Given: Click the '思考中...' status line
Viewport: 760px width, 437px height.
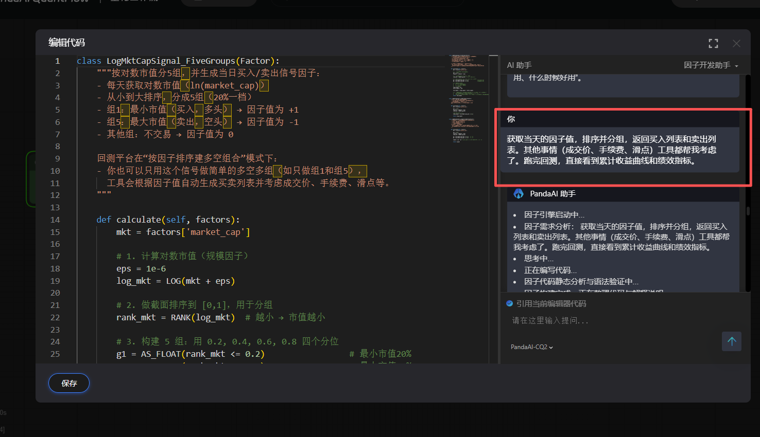Looking at the screenshot, I should 539,259.
